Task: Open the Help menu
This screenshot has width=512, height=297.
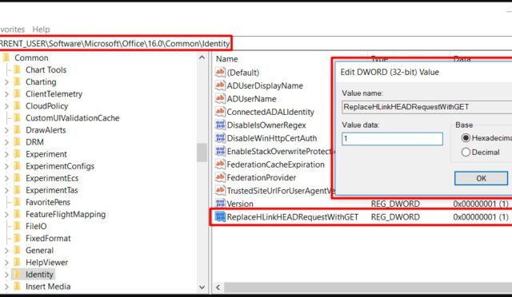Action: coord(41,30)
